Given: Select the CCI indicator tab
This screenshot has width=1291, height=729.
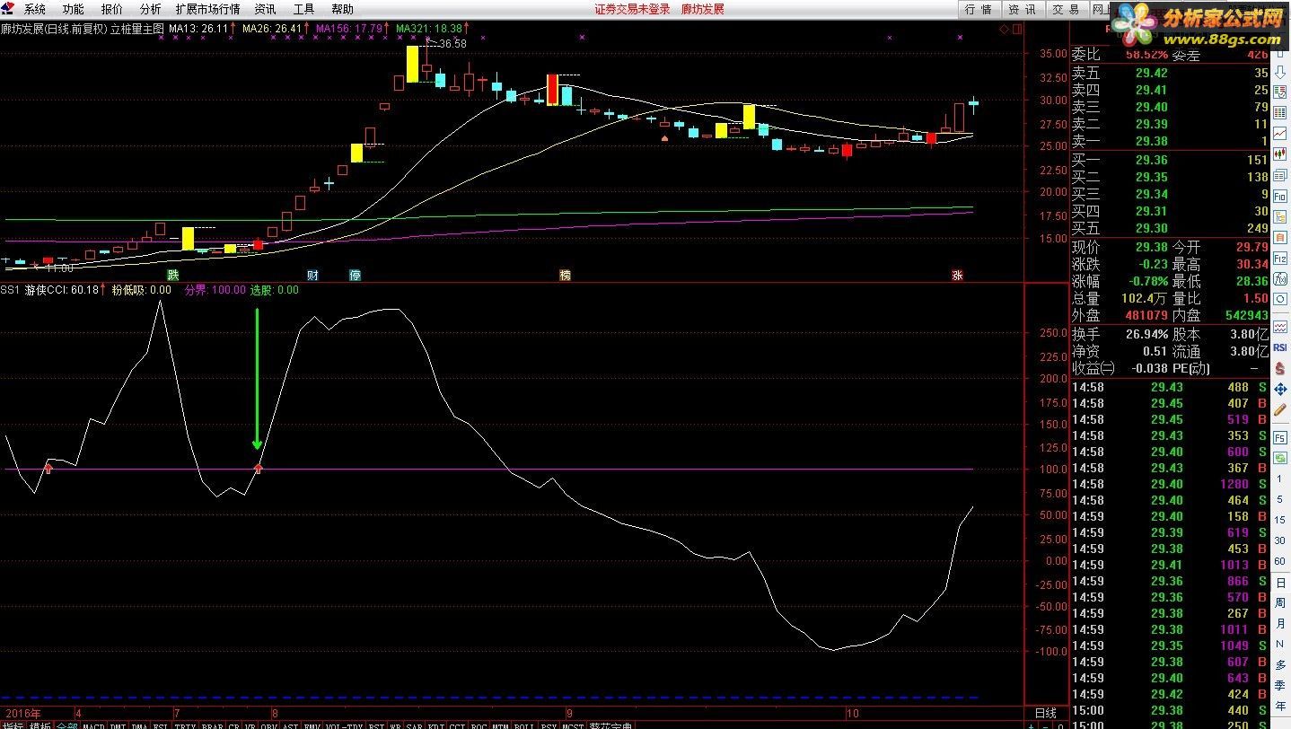Looking at the screenshot, I should pyautogui.click(x=457, y=723).
